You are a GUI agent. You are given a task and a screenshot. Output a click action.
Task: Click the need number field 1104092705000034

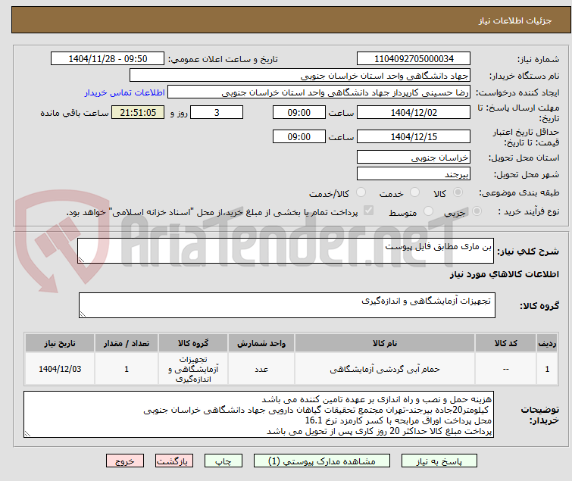pos(414,59)
